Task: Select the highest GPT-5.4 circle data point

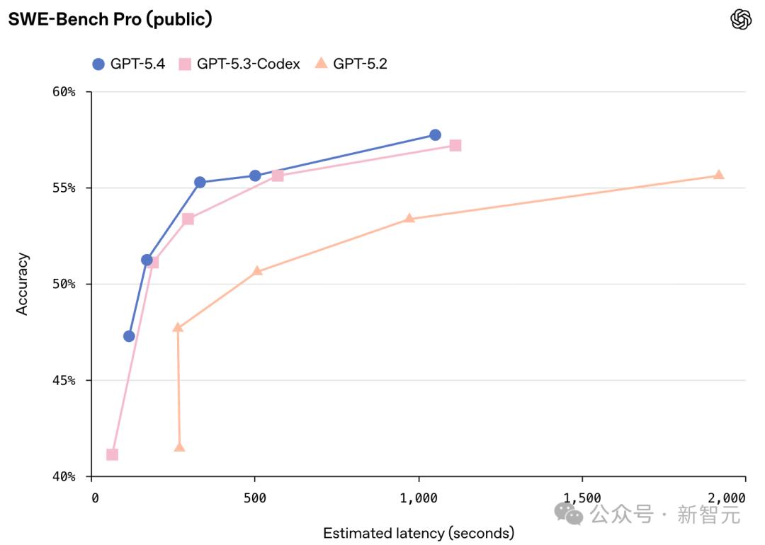Action: click(x=435, y=135)
